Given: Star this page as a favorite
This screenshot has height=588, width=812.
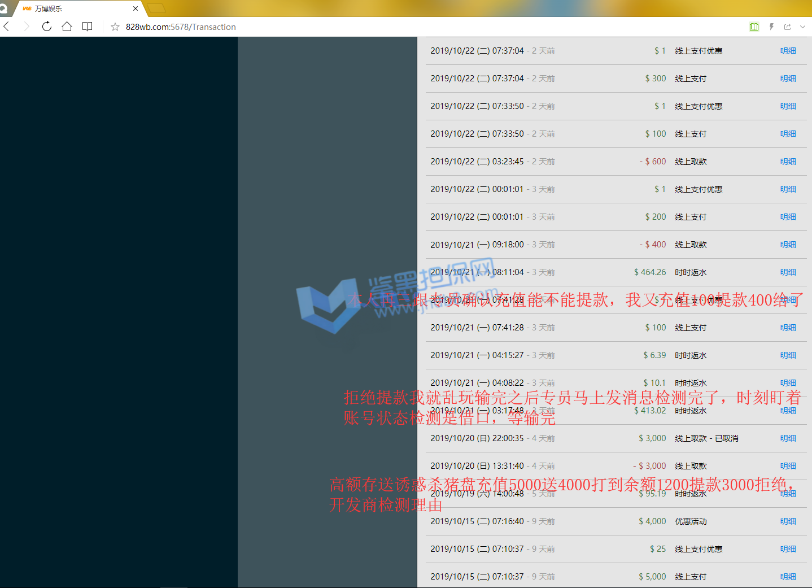Looking at the screenshot, I should pos(115,27).
